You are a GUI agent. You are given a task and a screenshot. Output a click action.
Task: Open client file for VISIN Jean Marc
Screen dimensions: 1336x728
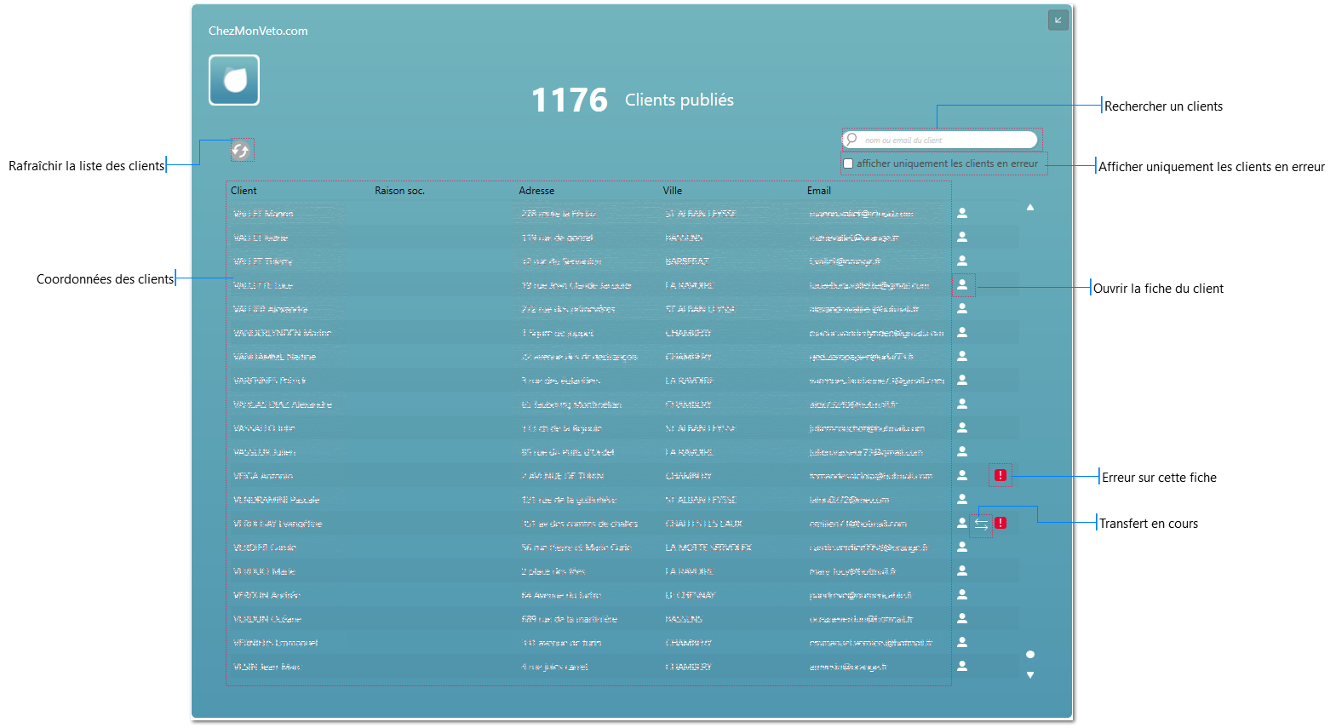coord(962,666)
